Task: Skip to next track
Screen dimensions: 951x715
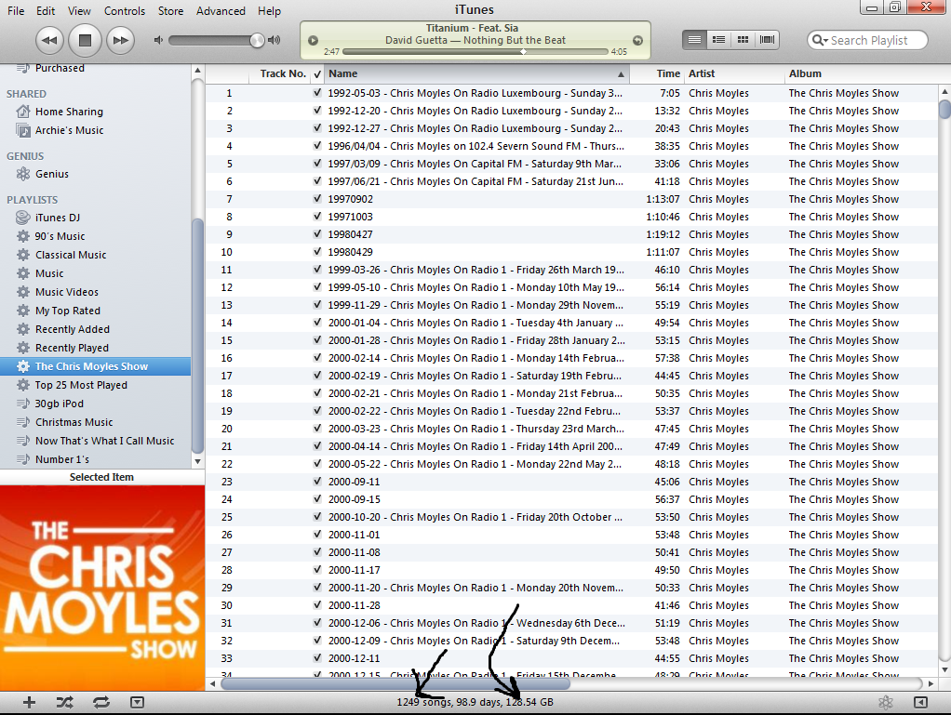Action: (121, 41)
